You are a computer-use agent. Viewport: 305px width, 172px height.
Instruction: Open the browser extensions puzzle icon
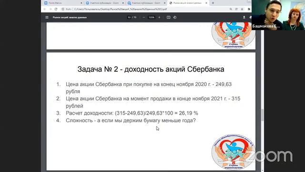tap(249, 9)
